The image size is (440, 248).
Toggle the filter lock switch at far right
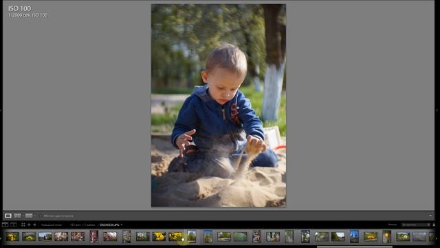[x=434, y=225]
